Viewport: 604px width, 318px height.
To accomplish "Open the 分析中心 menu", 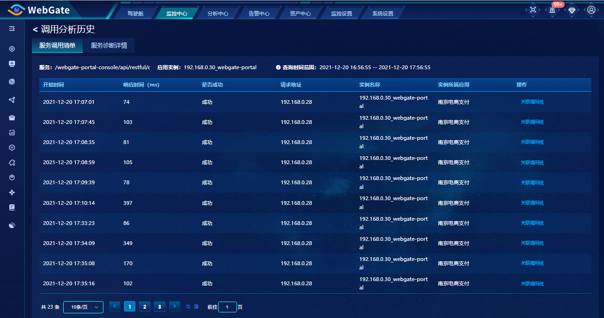I will coord(218,14).
